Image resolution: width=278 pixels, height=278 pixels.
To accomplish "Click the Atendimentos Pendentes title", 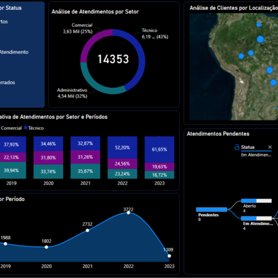I will pos(218,134).
